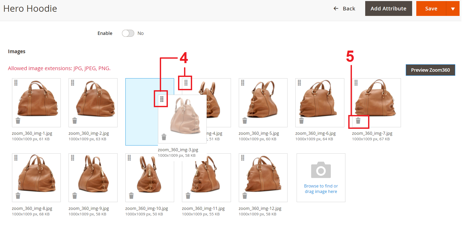Click the drag handle of zoom_360_img-9.jpg
Screen dimensions: 464x230
coord(72,158)
